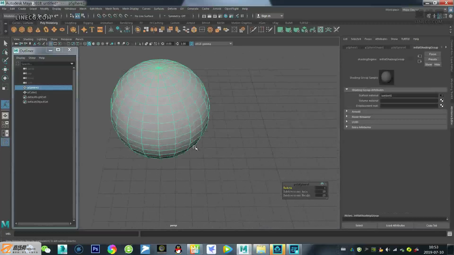Image resolution: width=454 pixels, height=255 pixels.
Task: Expand the Extra Attributes section
Action: pos(347,127)
